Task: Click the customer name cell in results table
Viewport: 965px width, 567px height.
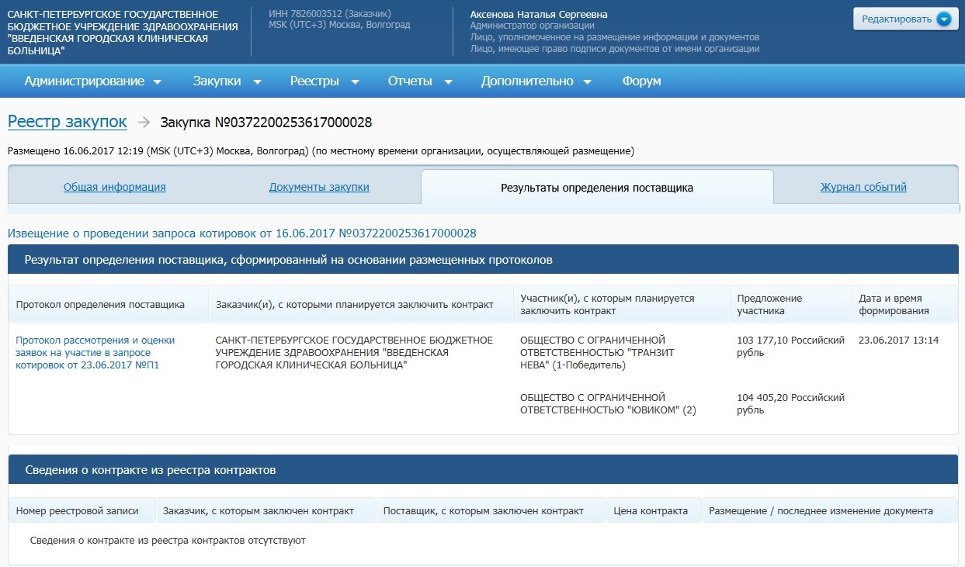Action: coord(354,353)
